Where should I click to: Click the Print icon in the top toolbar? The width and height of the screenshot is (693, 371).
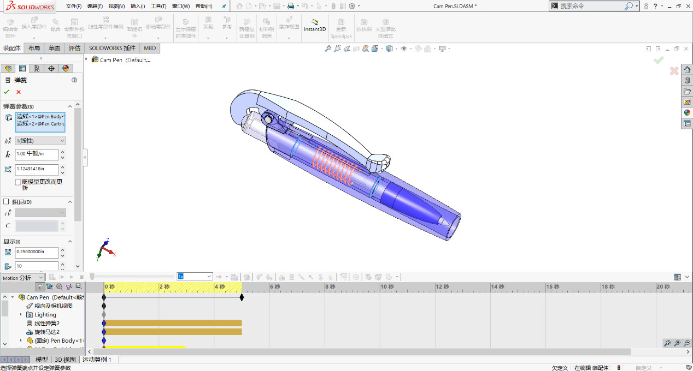(x=291, y=6)
